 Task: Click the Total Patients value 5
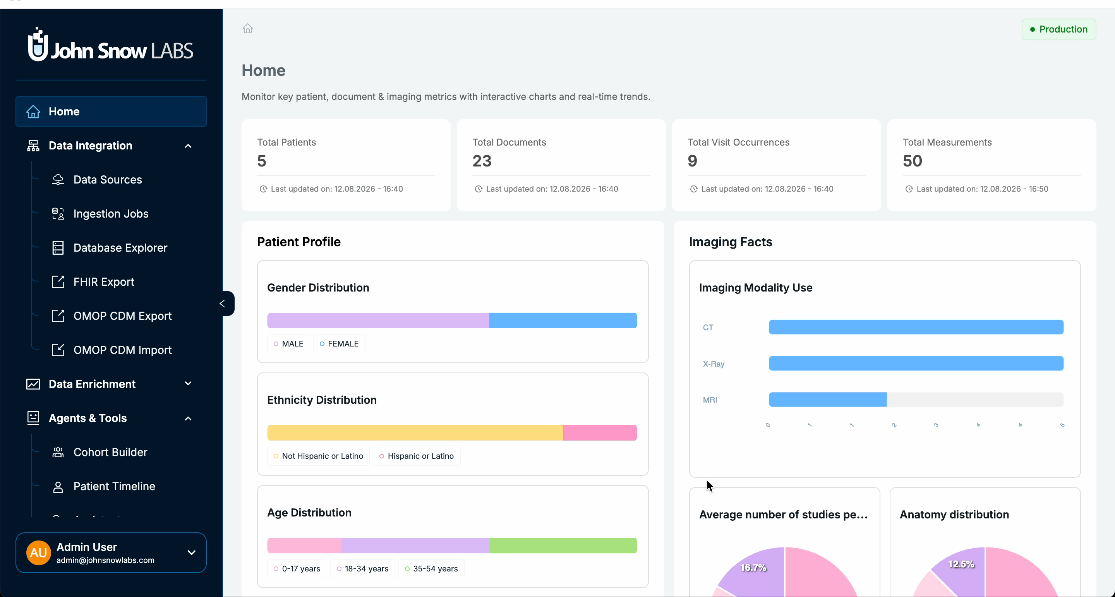(x=262, y=161)
